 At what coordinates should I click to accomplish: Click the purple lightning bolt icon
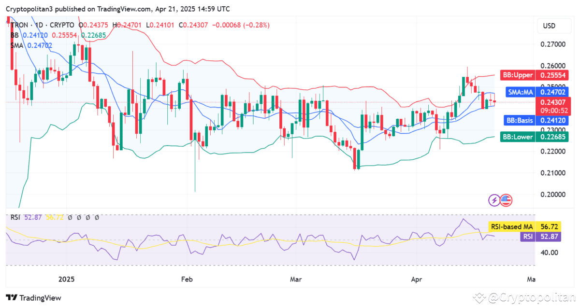(494, 200)
